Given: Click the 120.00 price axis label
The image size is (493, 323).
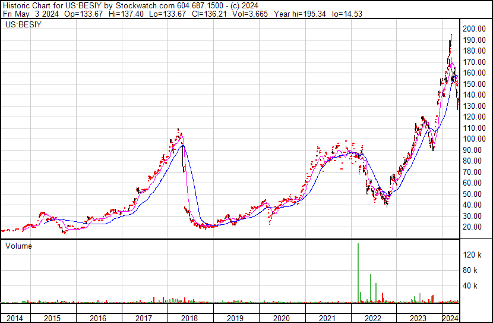Looking at the screenshot, I should (x=474, y=117).
